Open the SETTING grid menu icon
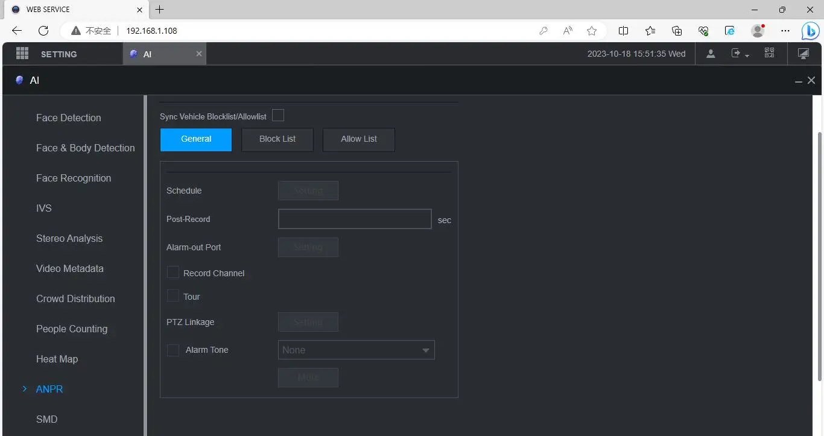Image resolution: width=824 pixels, height=436 pixels. (x=22, y=54)
